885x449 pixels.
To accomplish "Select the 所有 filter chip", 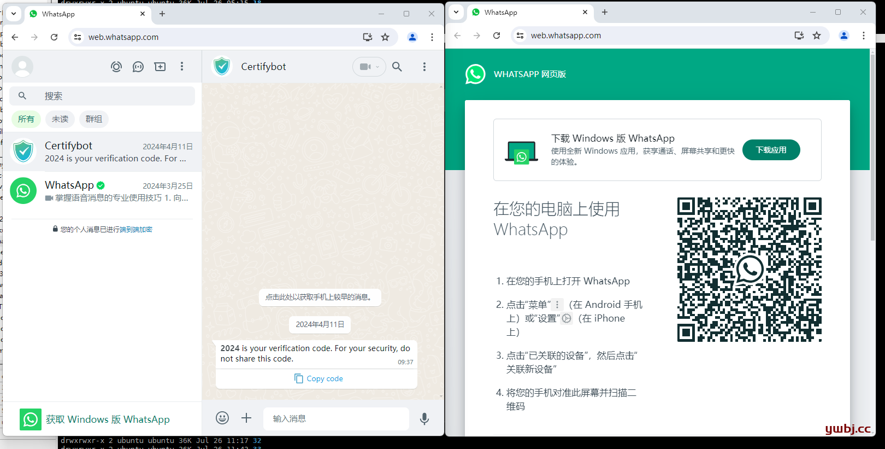I will [26, 119].
